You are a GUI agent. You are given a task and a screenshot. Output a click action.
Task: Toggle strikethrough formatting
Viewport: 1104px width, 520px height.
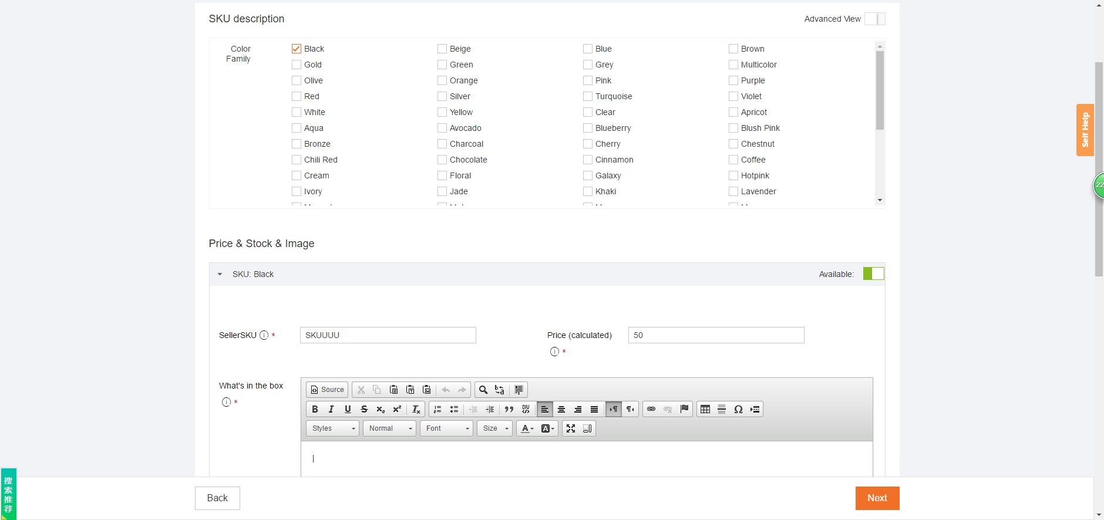364,409
